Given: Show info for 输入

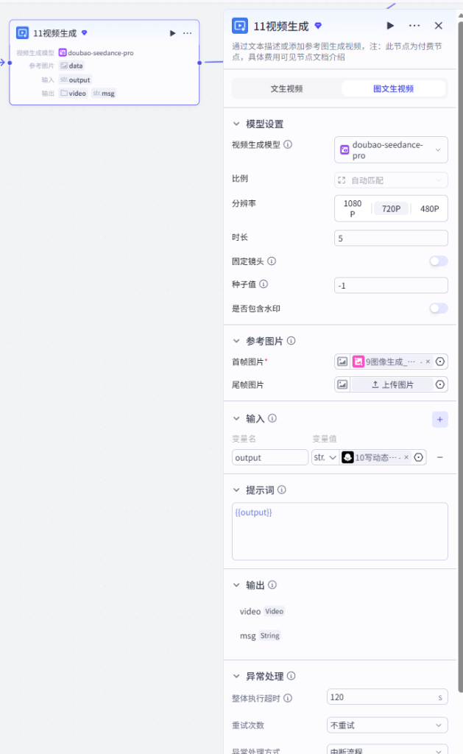Looking at the screenshot, I should [272, 418].
